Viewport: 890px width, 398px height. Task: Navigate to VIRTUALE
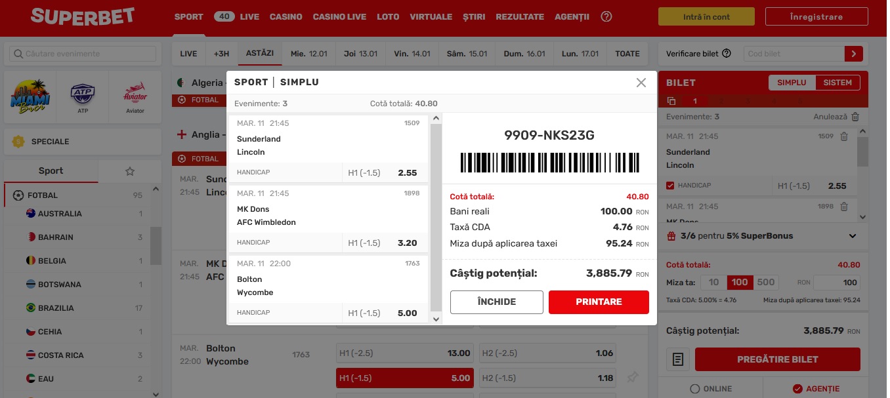[431, 17]
